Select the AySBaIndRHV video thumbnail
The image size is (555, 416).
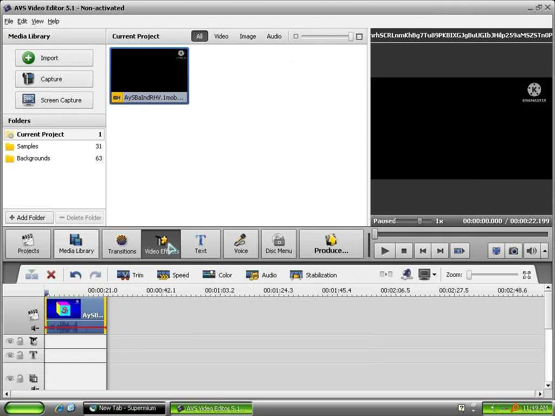click(x=150, y=76)
